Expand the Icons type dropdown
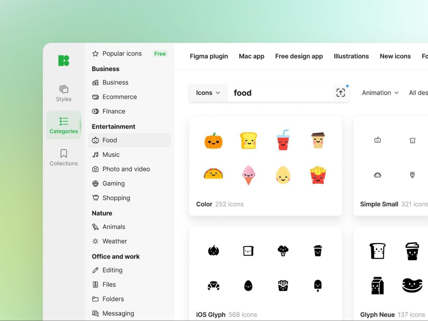 click(208, 93)
